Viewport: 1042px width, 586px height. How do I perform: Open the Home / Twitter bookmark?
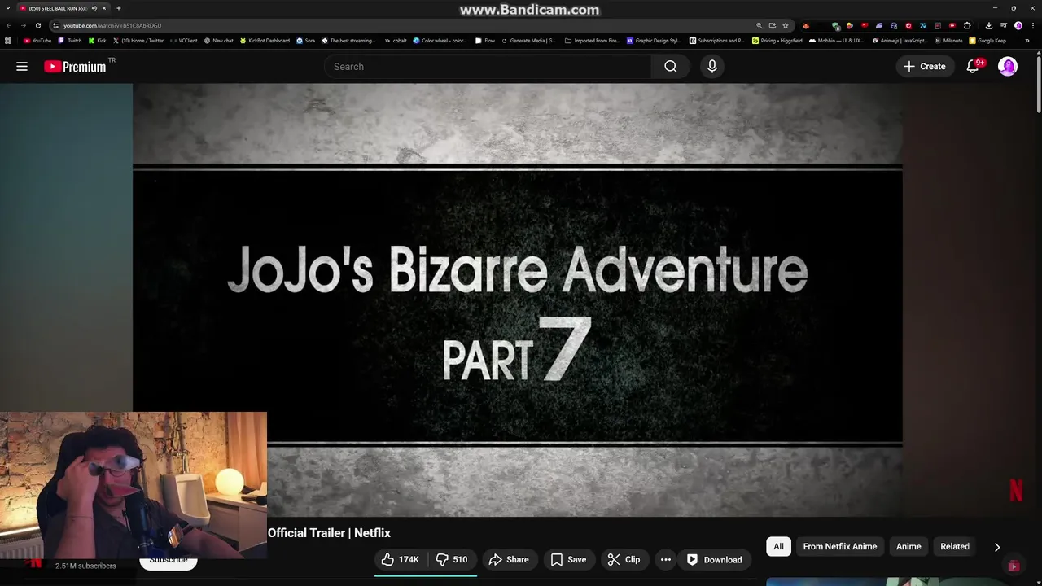coord(138,40)
